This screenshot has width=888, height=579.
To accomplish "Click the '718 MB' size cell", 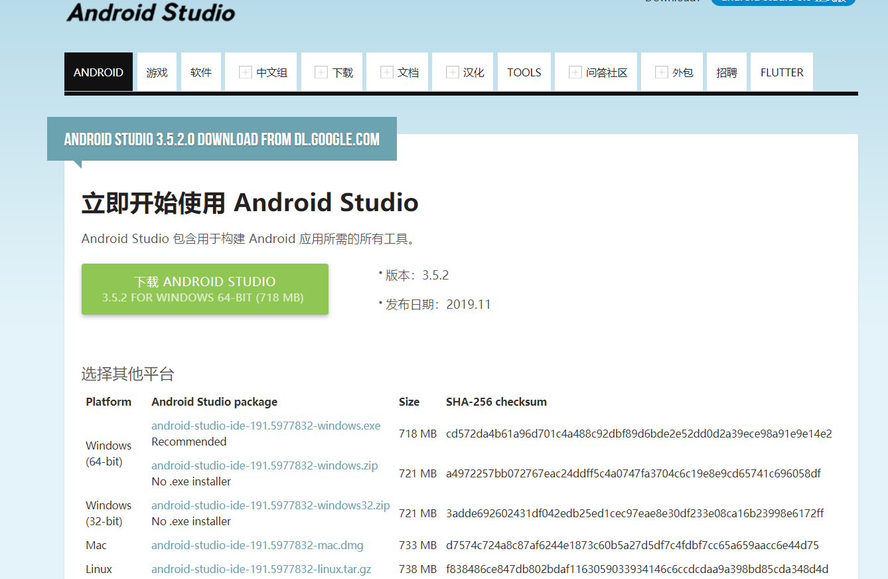I will point(418,434).
